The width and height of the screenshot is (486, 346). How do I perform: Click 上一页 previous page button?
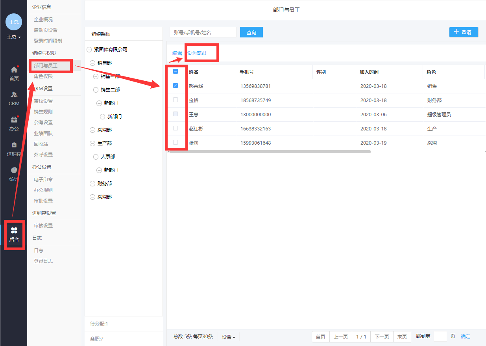pos(341,337)
